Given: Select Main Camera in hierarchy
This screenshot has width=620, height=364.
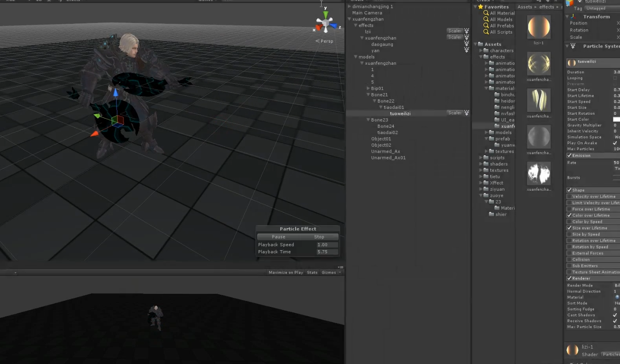Looking at the screenshot, I should 367,13.
